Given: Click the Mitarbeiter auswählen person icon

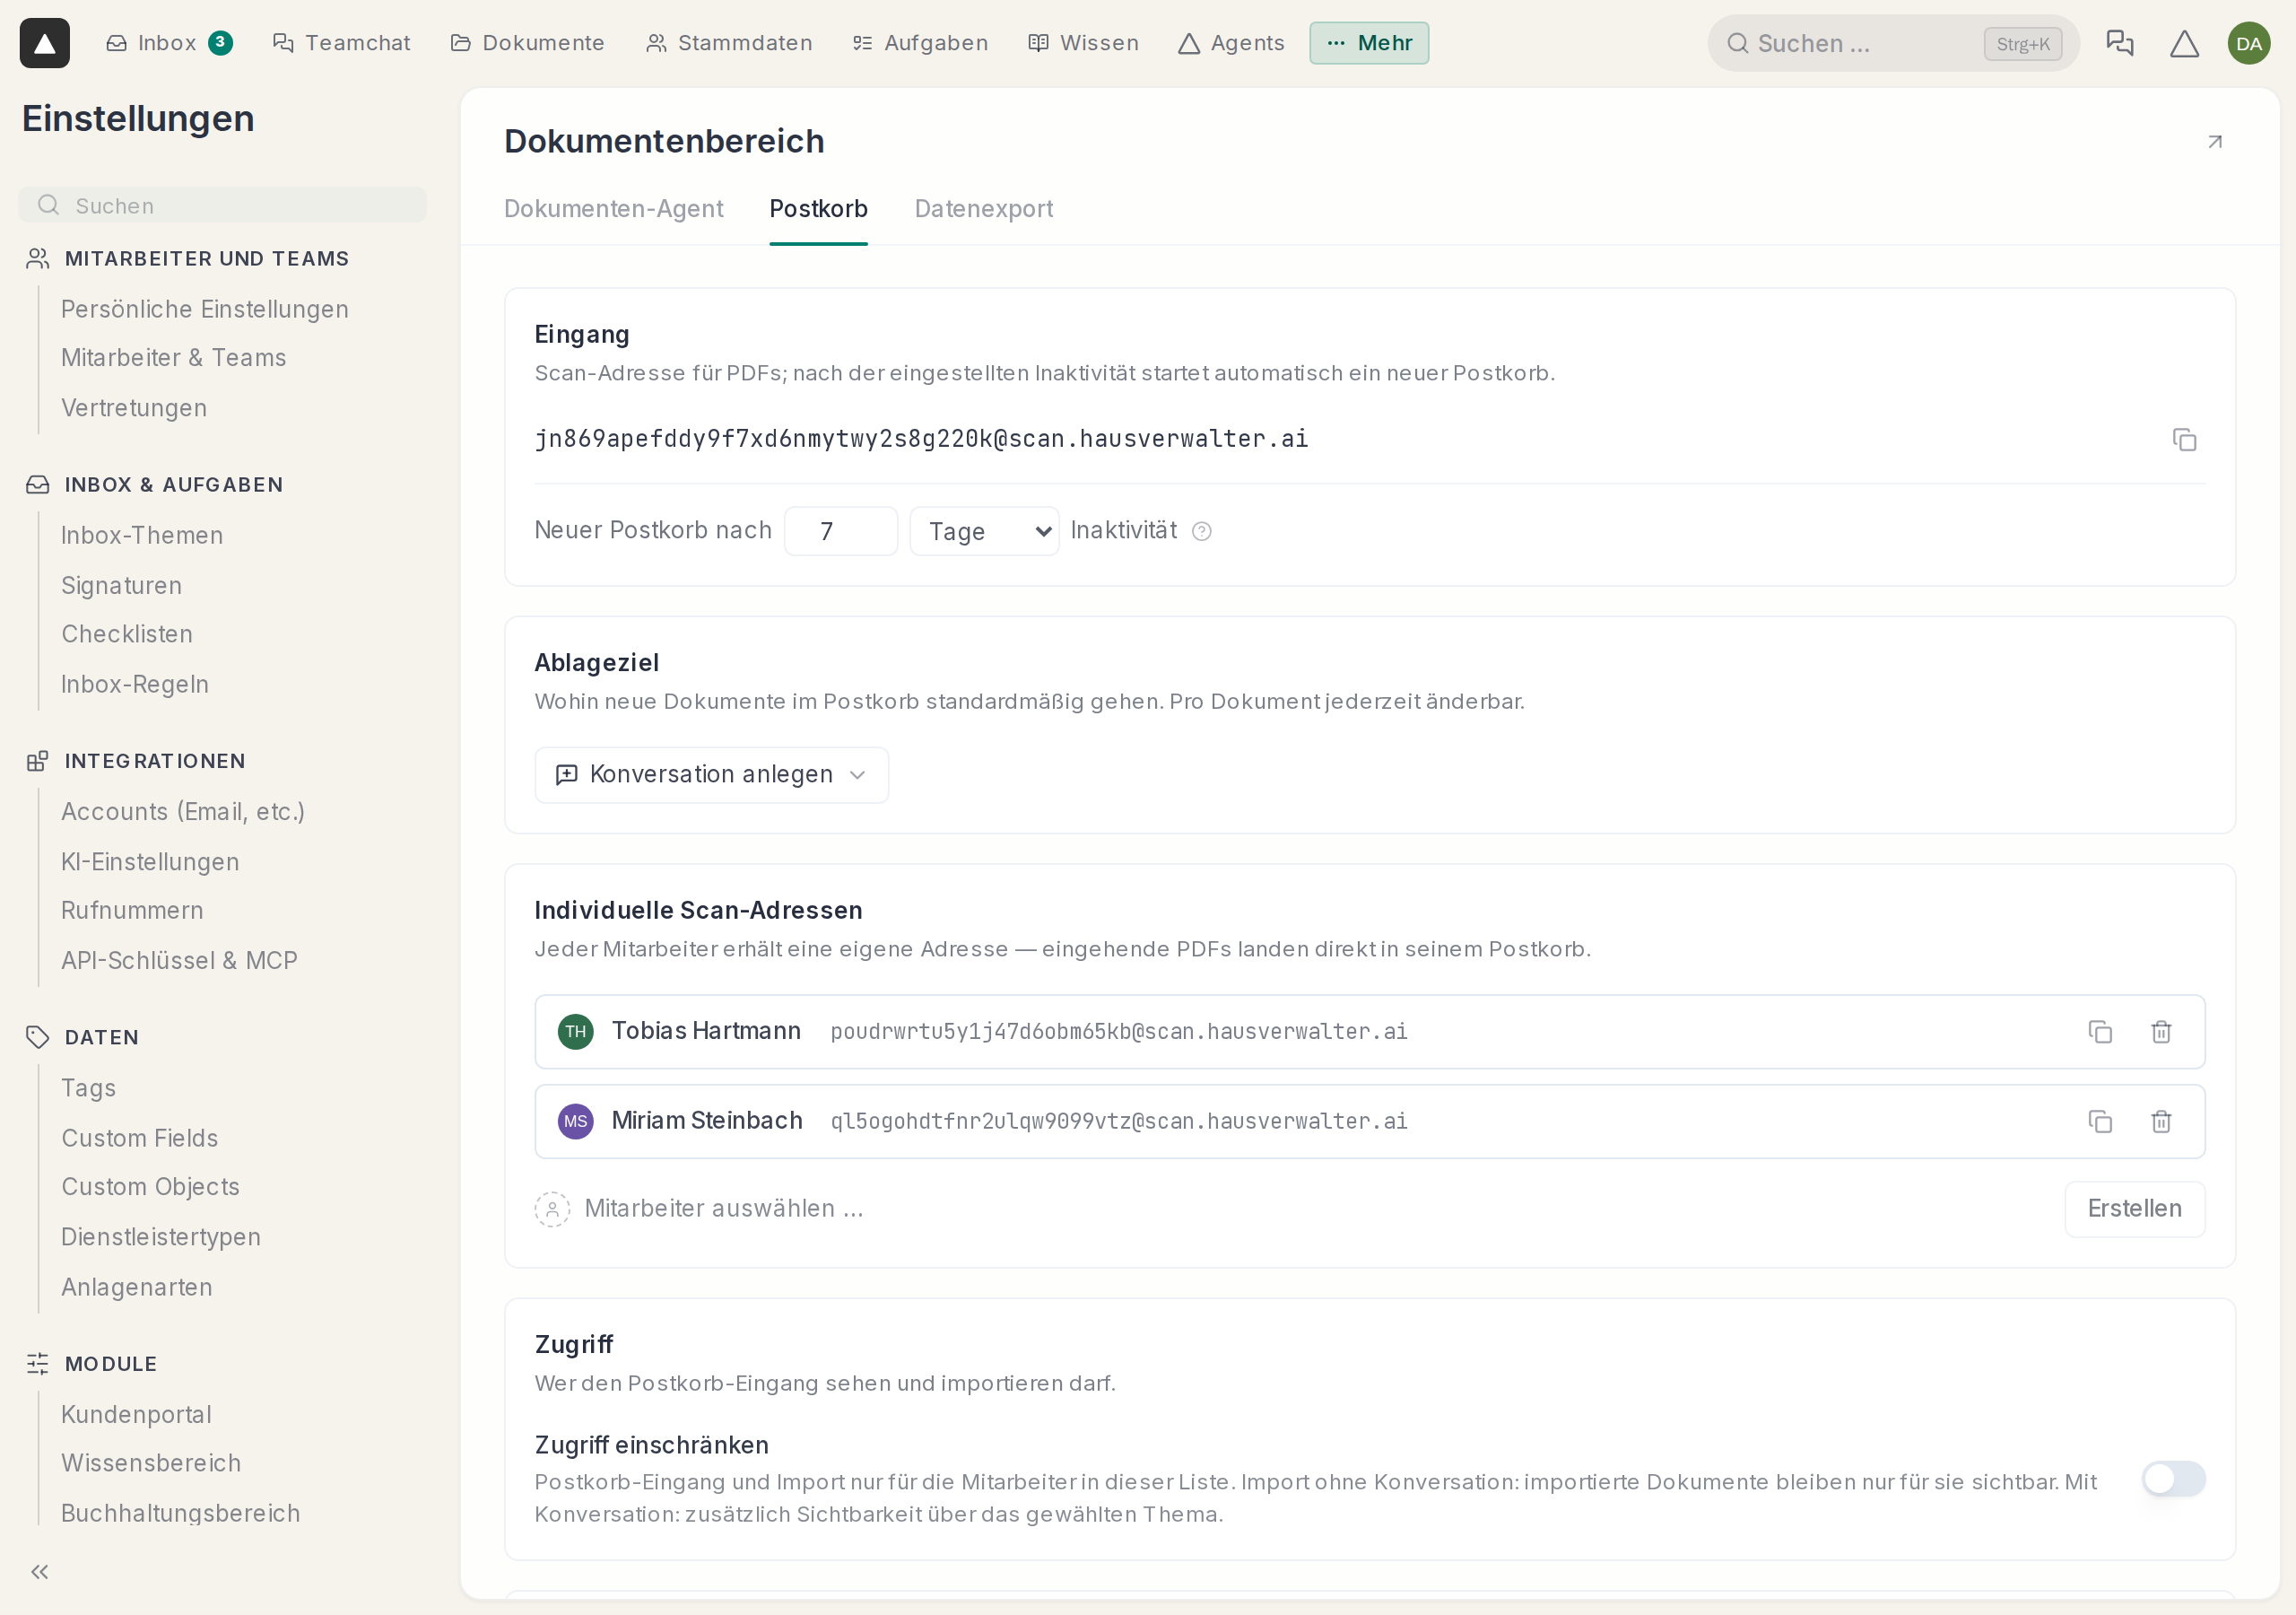Looking at the screenshot, I should [552, 1209].
